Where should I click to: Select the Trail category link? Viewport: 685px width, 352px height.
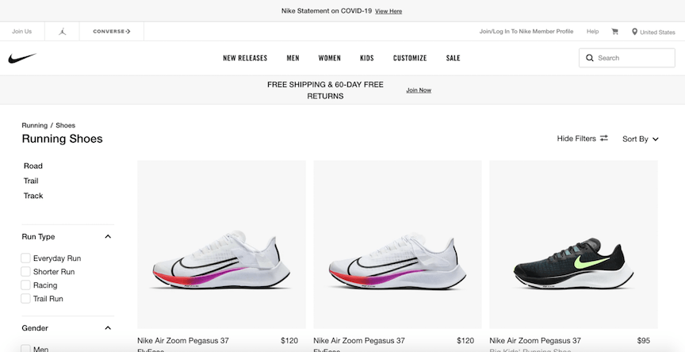[31, 181]
